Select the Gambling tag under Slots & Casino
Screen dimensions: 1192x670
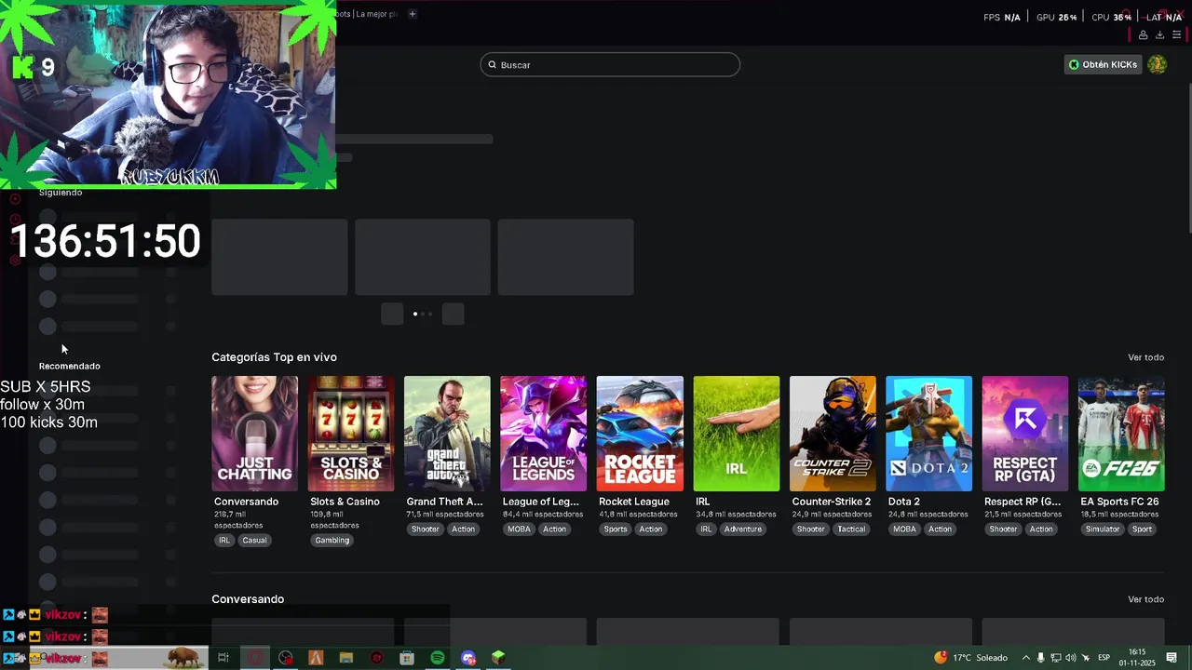pyautogui.click(x=332, y=541)
